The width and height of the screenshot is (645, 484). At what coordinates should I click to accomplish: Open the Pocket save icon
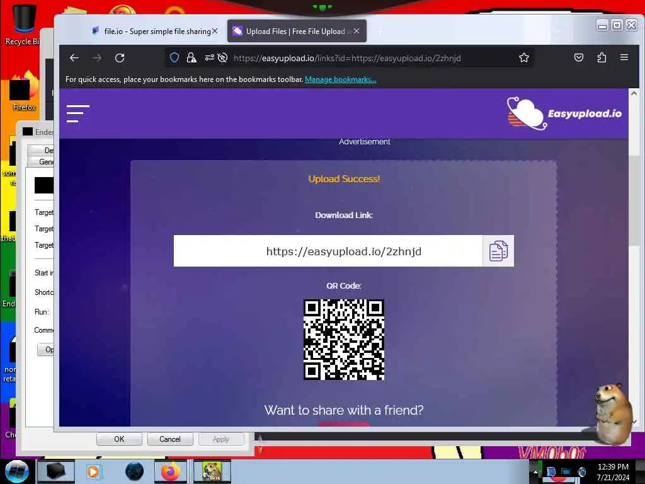[x=579, y=57]
